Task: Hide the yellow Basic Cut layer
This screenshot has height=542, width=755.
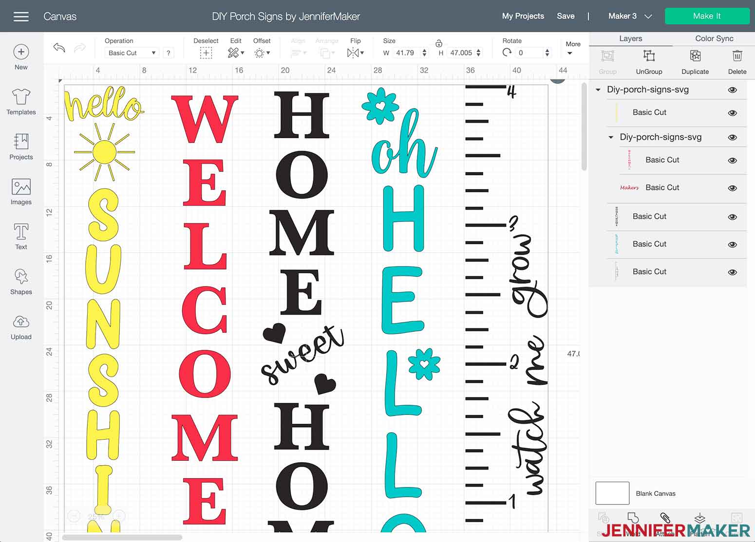Action: [x=732, y=113]
